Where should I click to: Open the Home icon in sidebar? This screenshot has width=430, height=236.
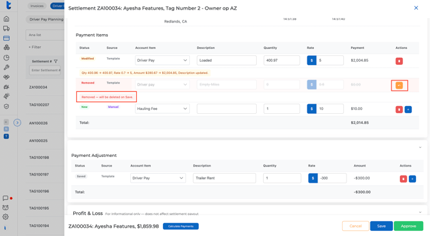tap(6, 19)
